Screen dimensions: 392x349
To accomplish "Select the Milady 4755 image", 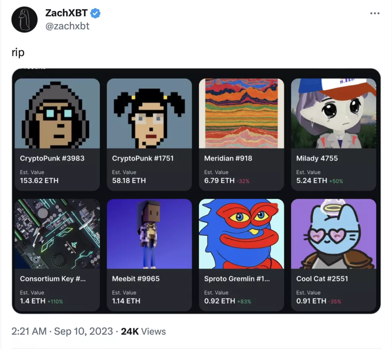I will 333,114.
